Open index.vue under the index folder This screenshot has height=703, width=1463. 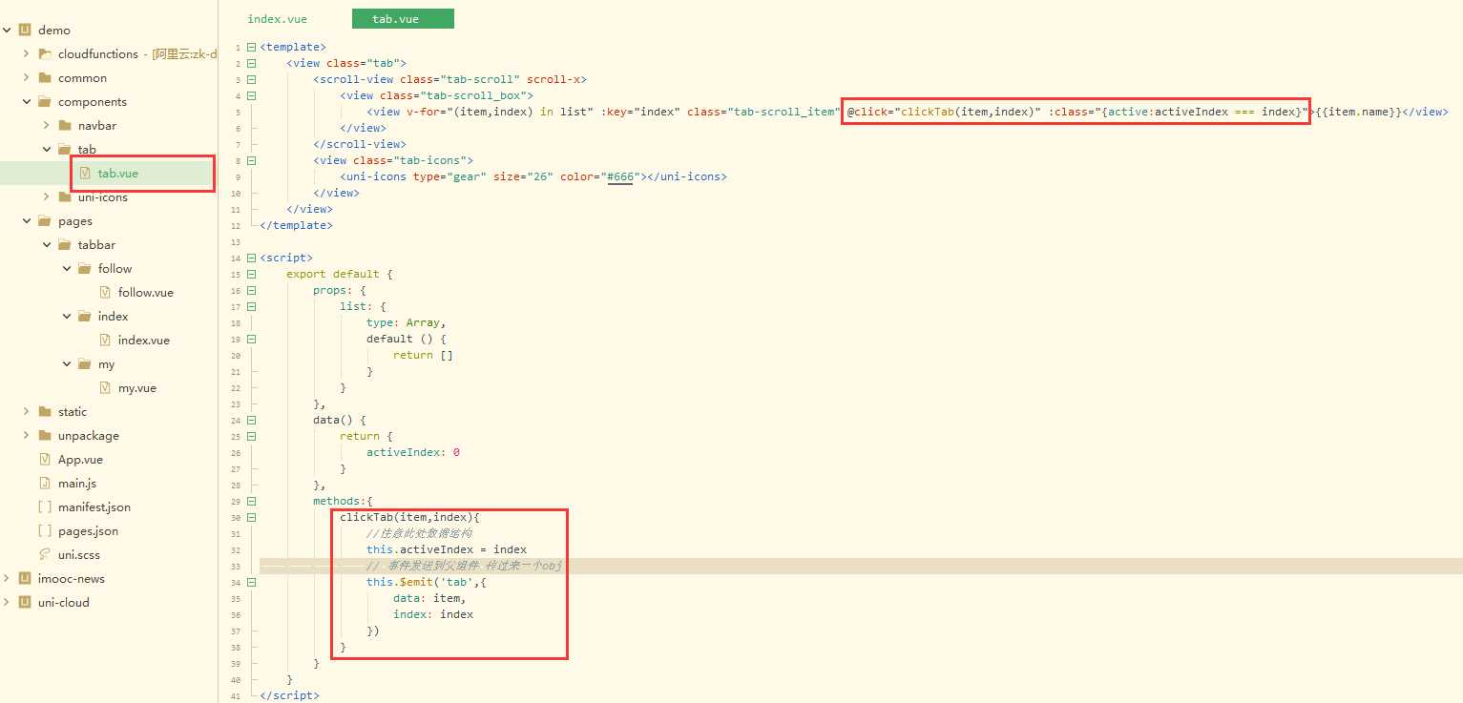coord(143,341)
